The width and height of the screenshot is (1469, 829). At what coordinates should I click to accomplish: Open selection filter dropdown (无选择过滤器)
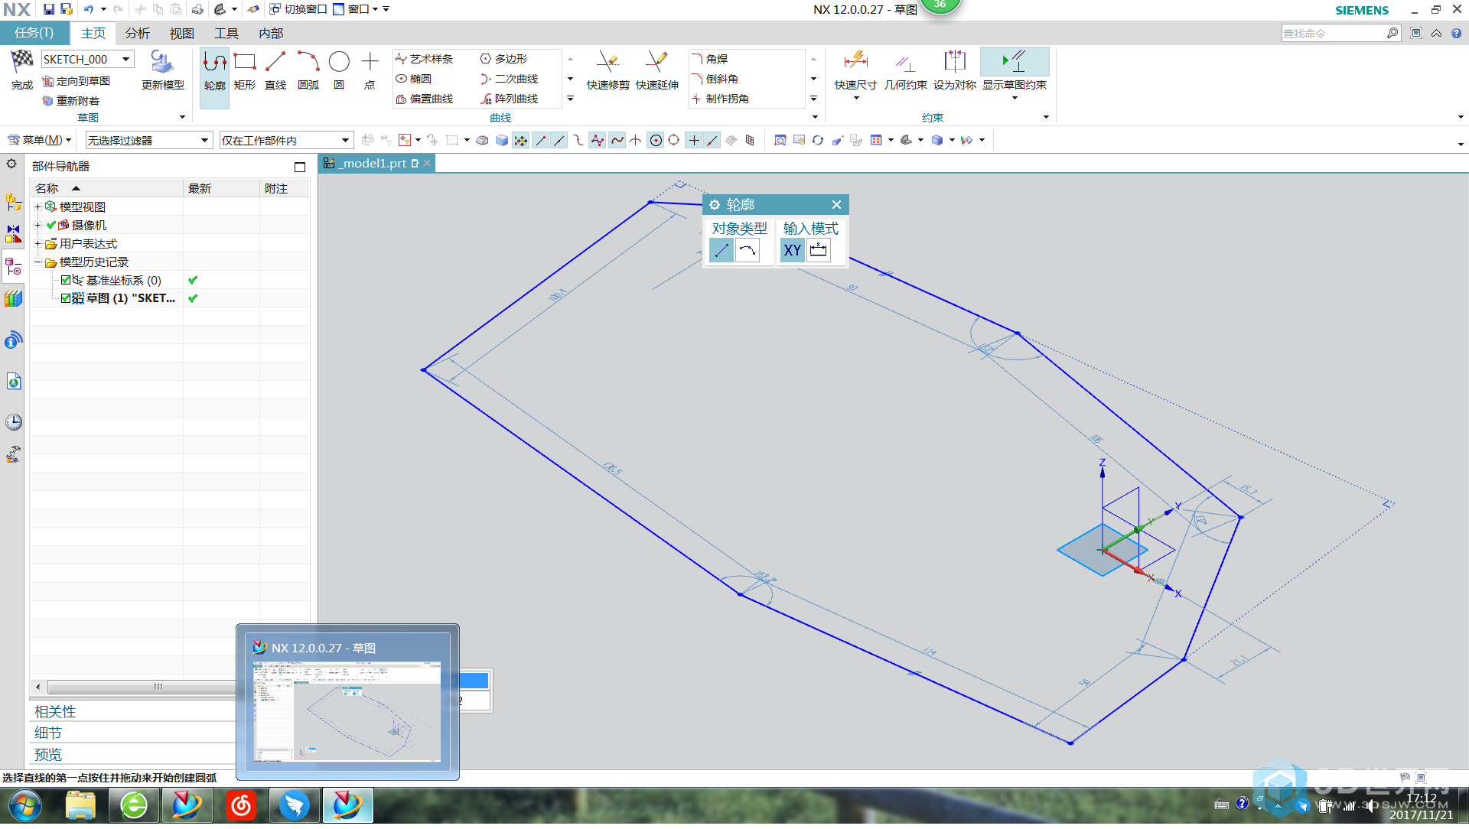click(148, 140)
